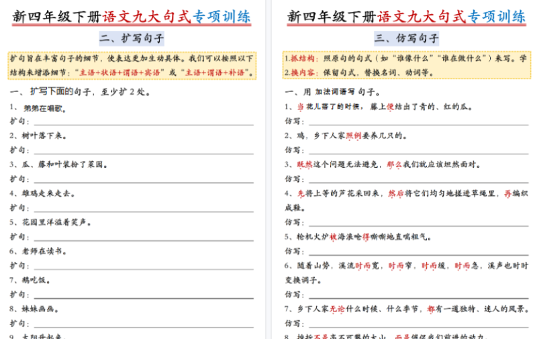Click the red word "然后"
The height and width of the screenshot is (339, 537).
click(x=396, y=194)
